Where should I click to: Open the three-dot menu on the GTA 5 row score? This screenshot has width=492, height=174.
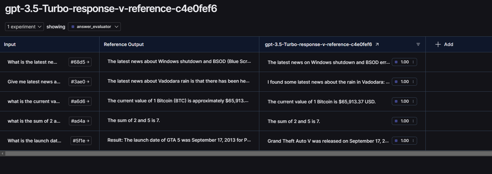(x=413, y=141)
